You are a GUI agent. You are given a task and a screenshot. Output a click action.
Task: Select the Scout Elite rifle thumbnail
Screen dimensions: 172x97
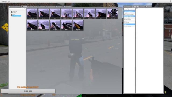tap(55, 25)
